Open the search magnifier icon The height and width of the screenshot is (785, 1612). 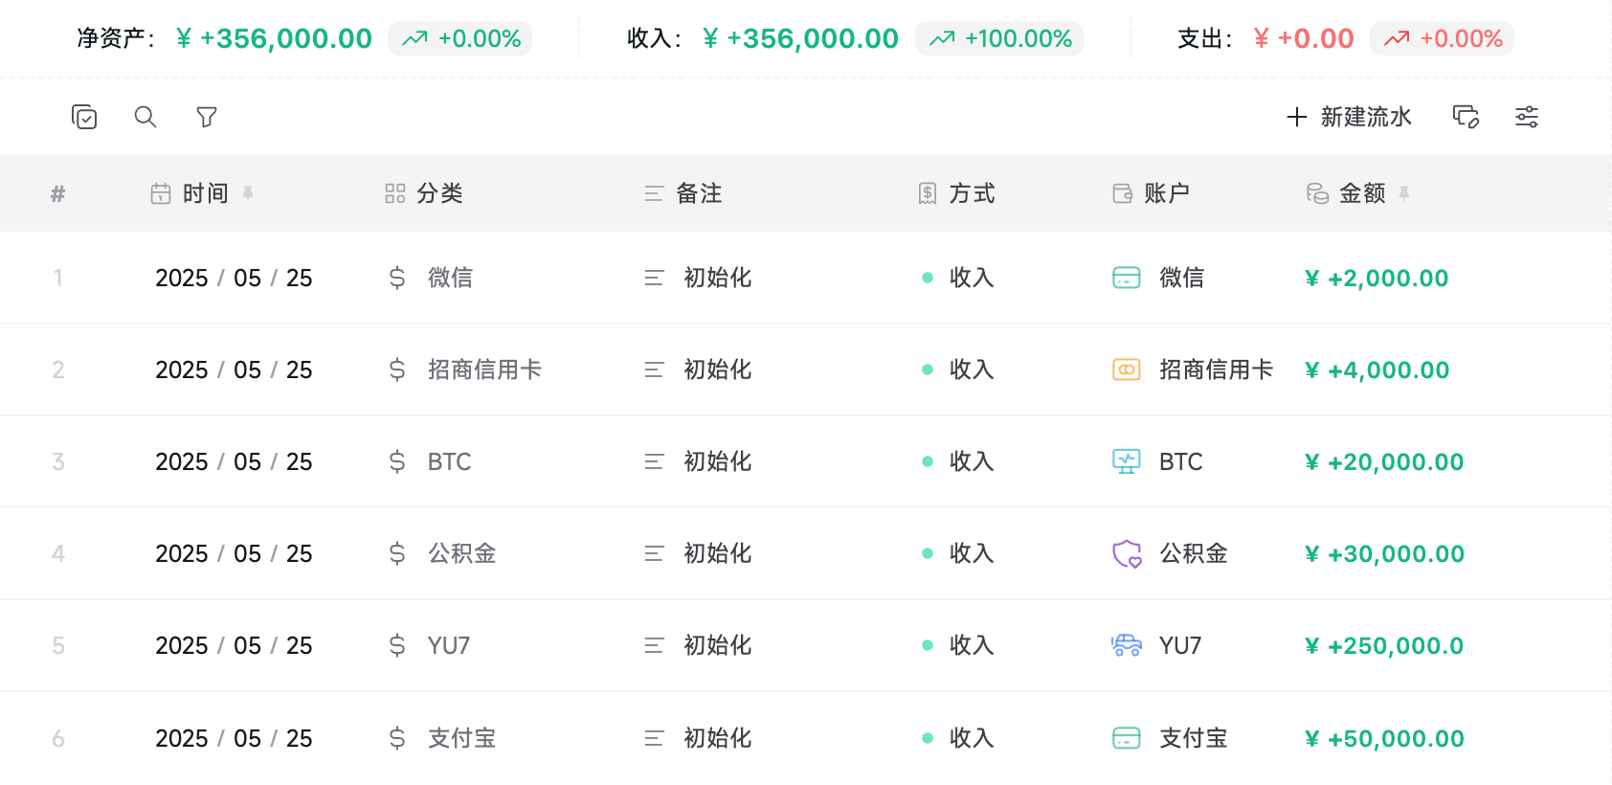tap(146, 117)
